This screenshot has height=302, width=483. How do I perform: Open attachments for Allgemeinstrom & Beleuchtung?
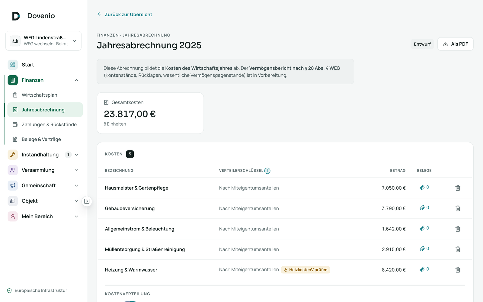(x=424, y=228)
